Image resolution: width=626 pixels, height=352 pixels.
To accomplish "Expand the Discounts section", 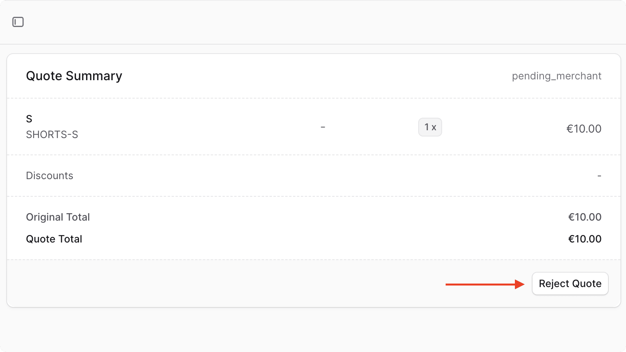I will (x=50, y=176).
